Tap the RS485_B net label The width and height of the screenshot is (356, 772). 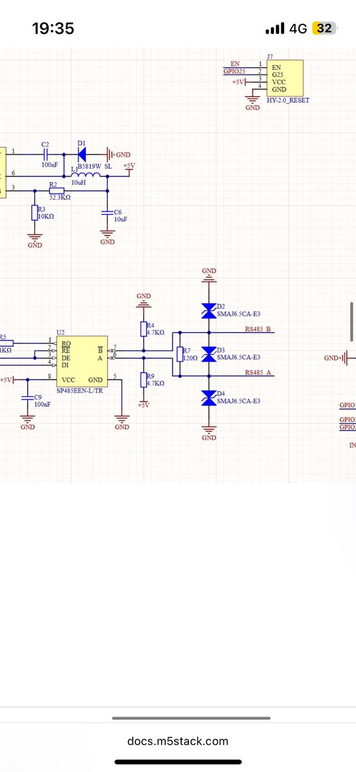coord(258,329)
